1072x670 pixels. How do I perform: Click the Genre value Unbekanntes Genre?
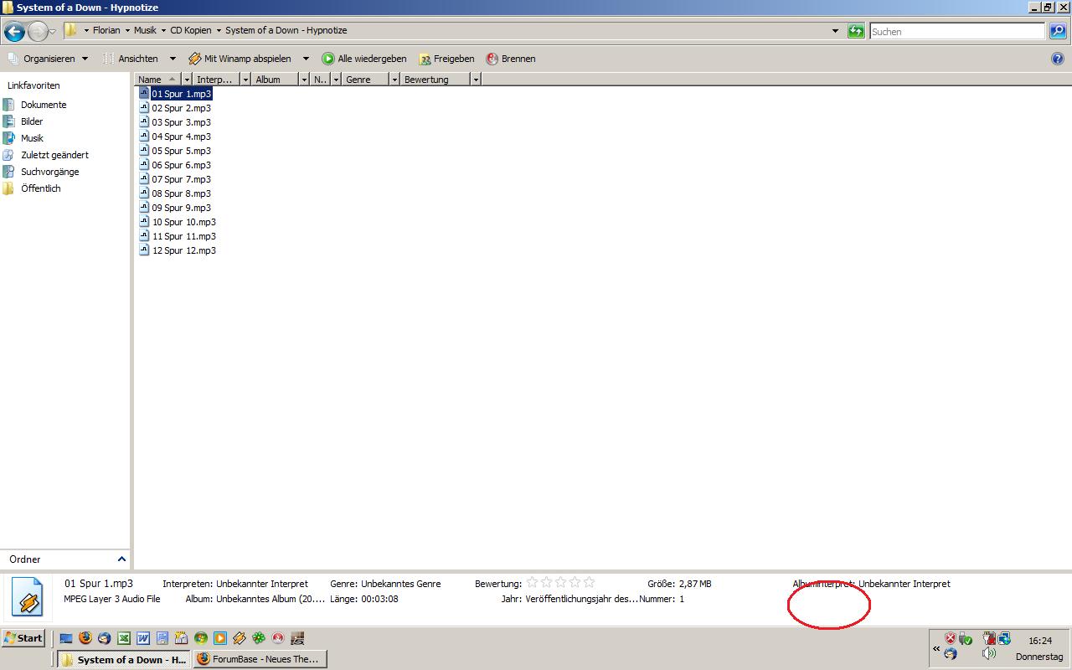pyautogui.click(x=400, y=584)
